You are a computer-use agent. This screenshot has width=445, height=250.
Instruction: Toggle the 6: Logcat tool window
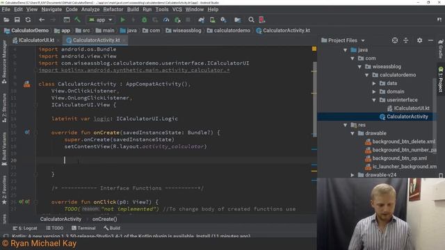click(x=25, y=228)
